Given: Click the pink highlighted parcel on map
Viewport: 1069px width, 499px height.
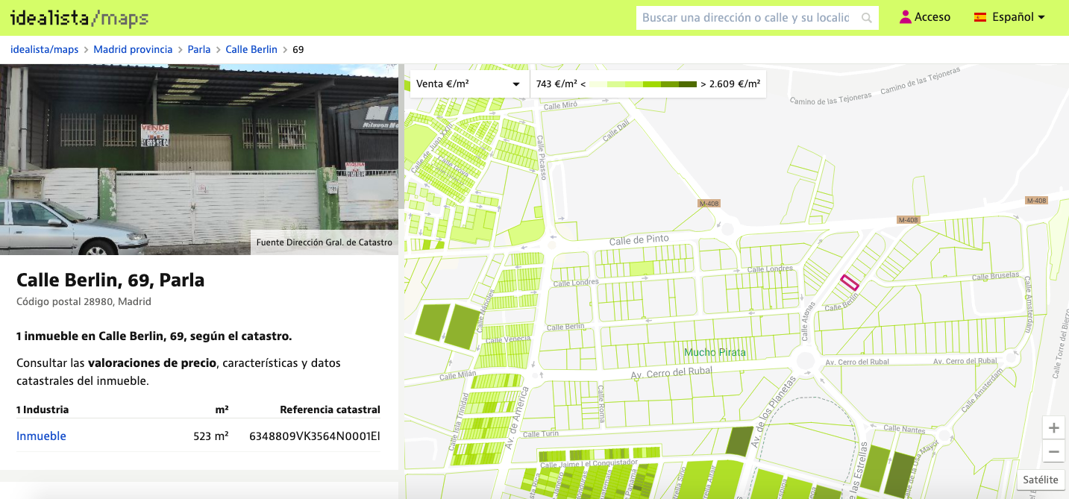Looking at the screenshot, I should (850, 281).
